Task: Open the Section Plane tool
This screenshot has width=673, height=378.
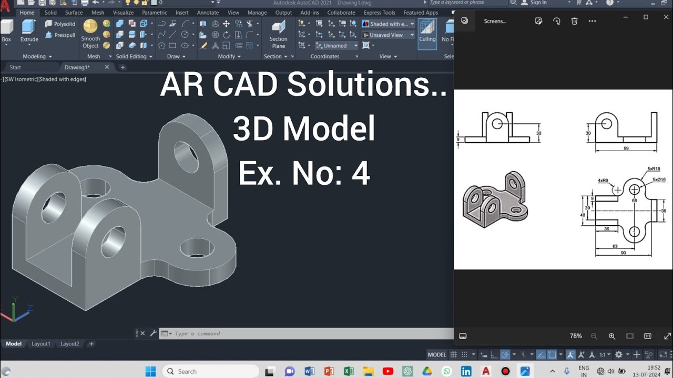Action: point(278,34)
